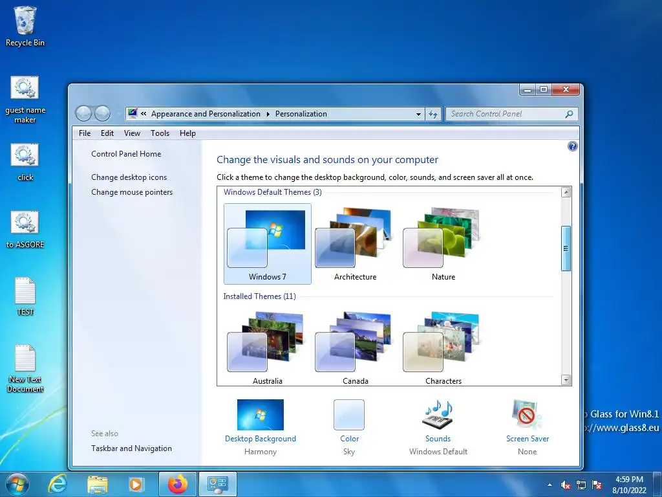Select the Windows 7 theme
Viewport: 662px width, 497px height.
pyautogui.click(x=268, y=244)
